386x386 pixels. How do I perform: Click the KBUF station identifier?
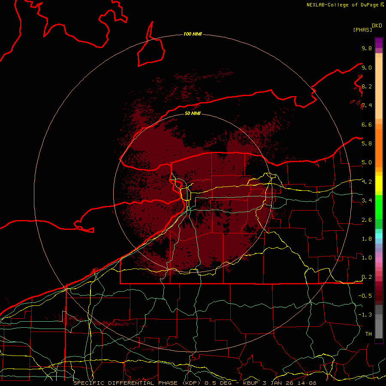(252, 383)
